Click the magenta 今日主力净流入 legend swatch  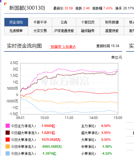pyautogui.click(x=7, y=126)
